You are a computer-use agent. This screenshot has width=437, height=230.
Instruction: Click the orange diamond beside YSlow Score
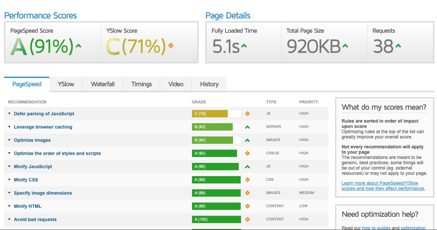(171, 46)
